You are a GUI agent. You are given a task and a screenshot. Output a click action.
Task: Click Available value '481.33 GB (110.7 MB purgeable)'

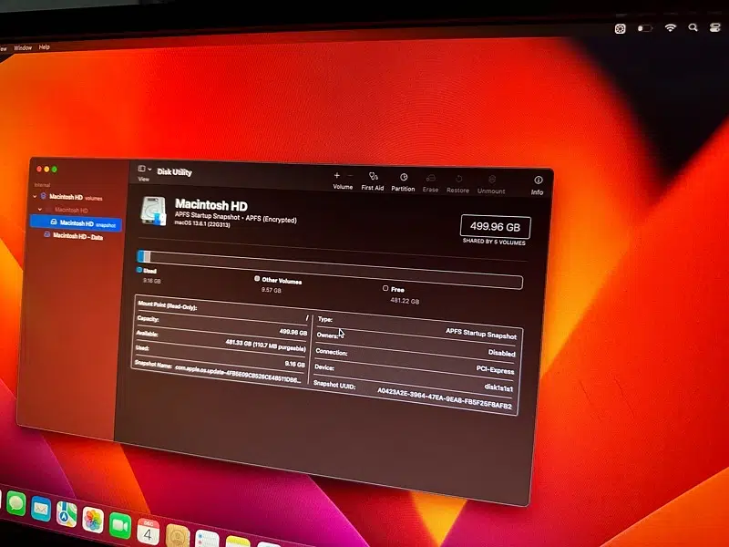point(265,346)
